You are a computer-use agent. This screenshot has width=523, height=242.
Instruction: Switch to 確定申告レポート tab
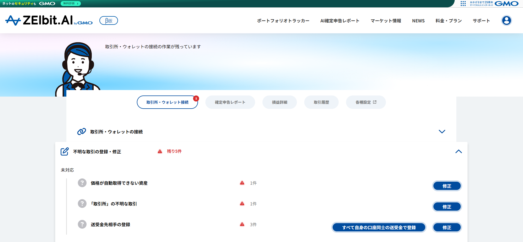[x=230, y=102]
